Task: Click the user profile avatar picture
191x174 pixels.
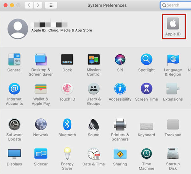Action: point(18,29)
